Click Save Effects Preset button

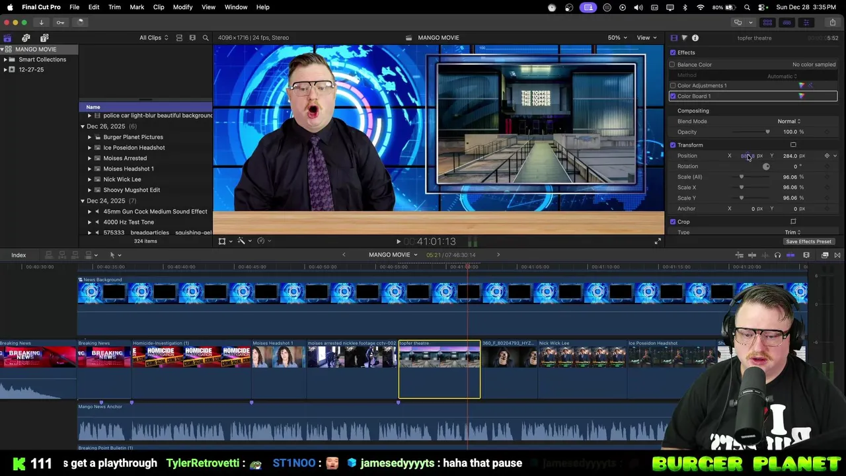pyautogui.click(x=808, y=241)
